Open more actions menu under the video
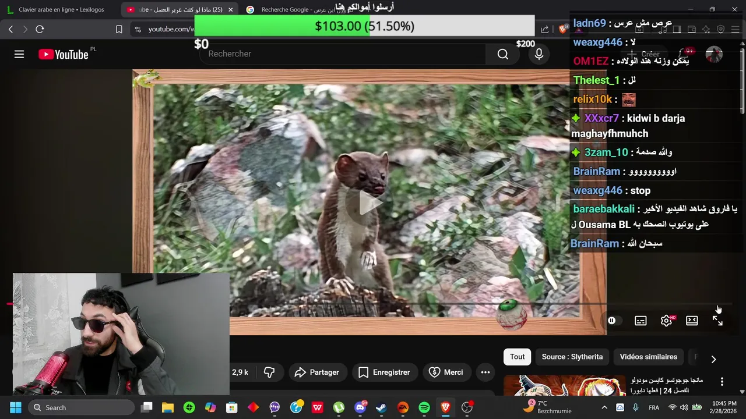Image resolution: width=746 pixels, height=419 pixels. [x=485, y=372]
